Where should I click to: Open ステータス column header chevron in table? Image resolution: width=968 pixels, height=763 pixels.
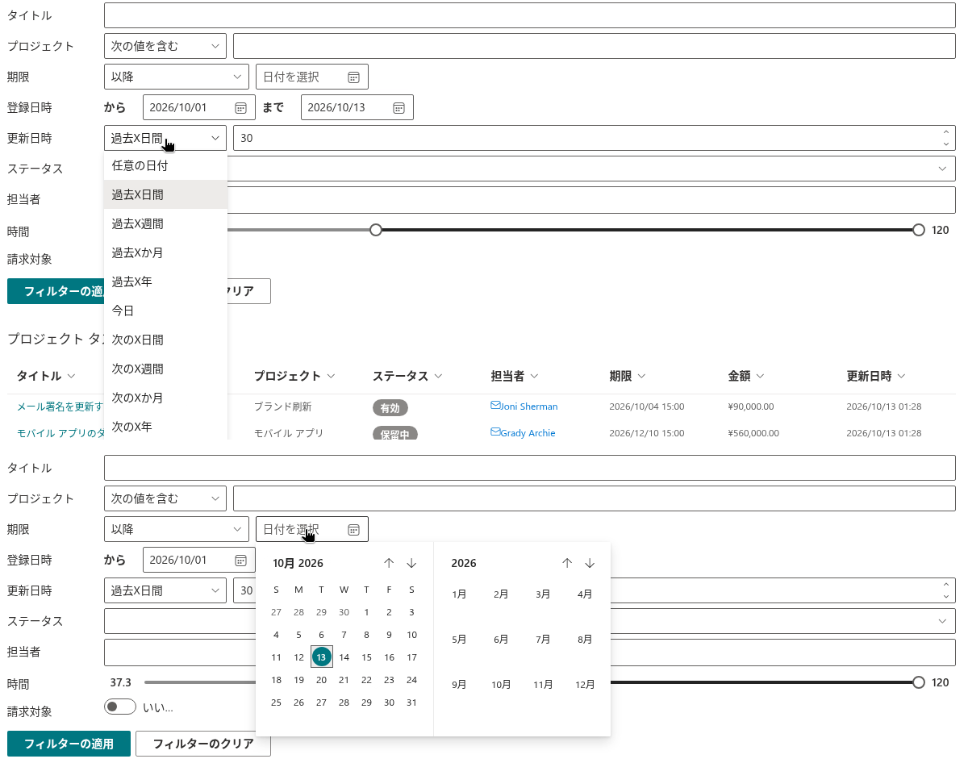438,376
